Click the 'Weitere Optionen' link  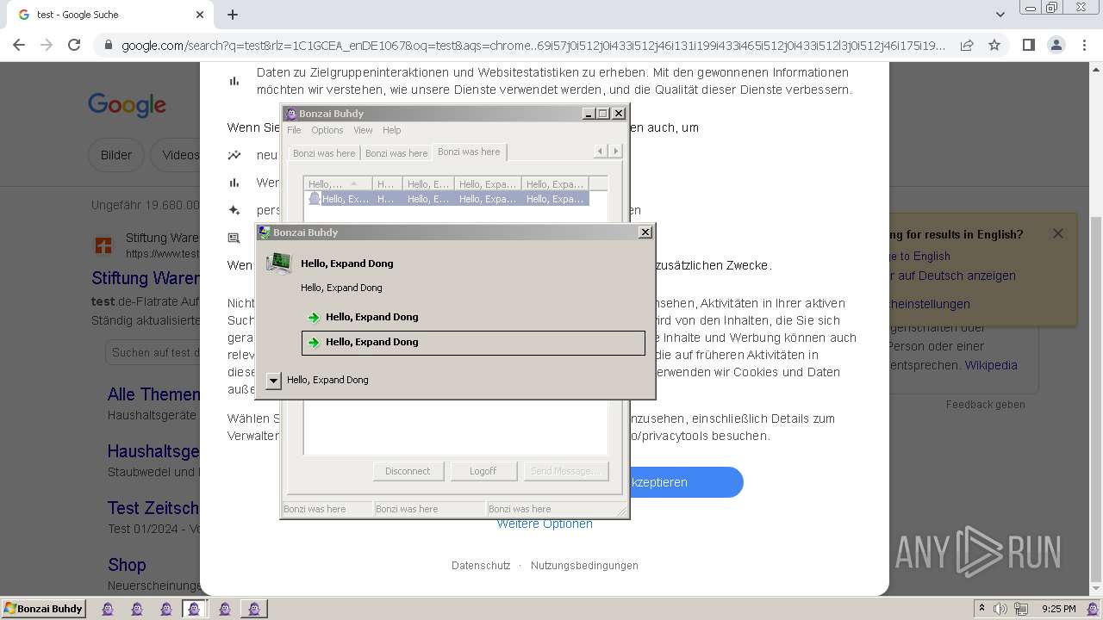[x=545, y=524]
